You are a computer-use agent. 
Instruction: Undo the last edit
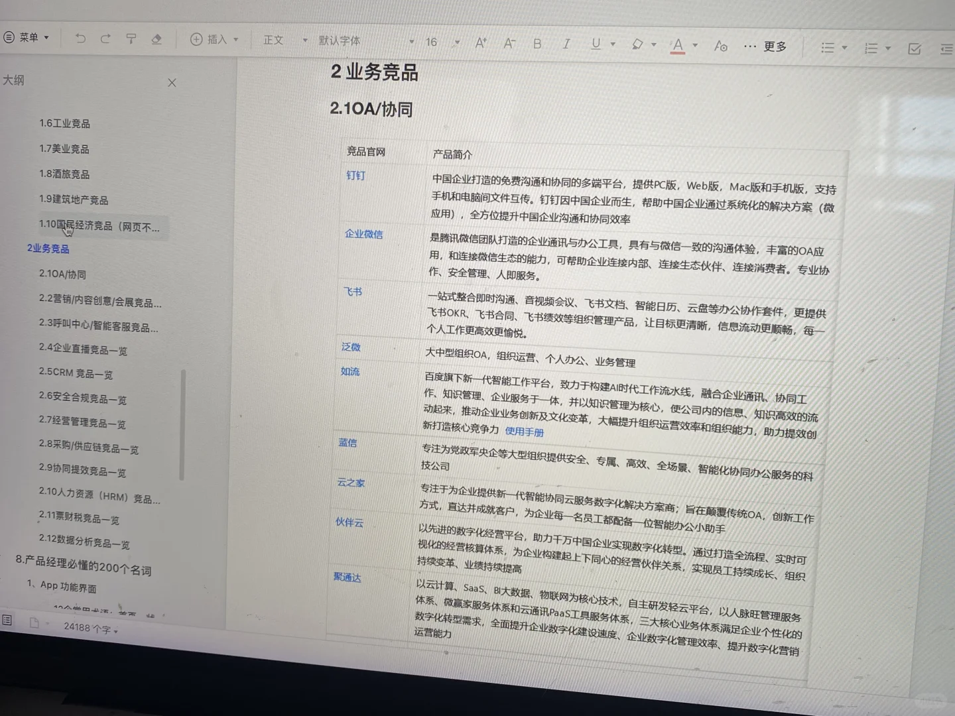click(x=80, y=39)
